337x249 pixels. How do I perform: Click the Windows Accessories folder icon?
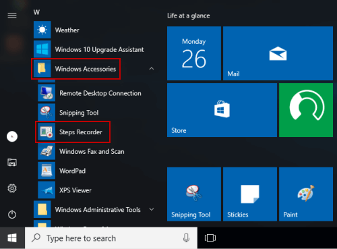click(42, 69)
